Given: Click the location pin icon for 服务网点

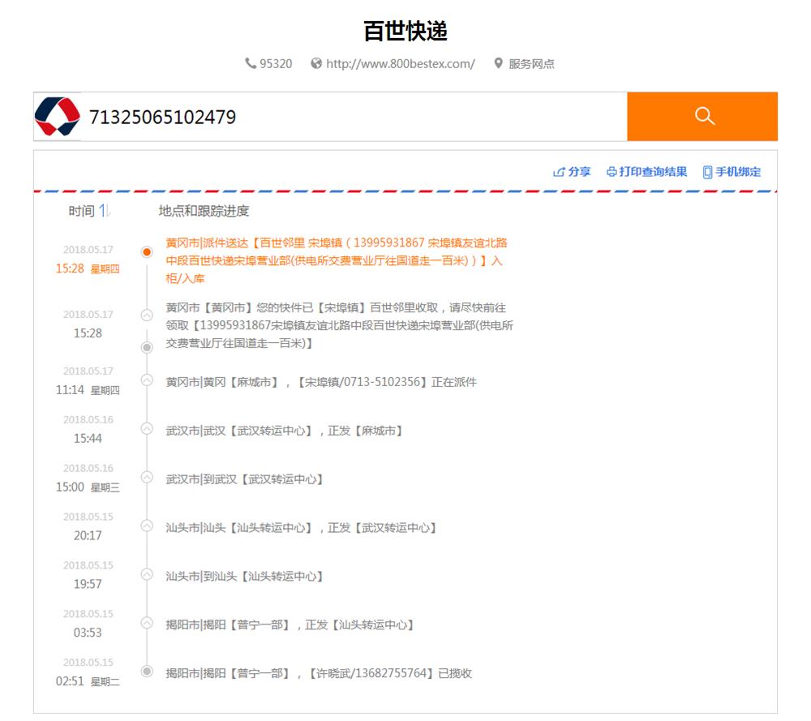Looking at the screenshot, I should click(x=499, y=63).
